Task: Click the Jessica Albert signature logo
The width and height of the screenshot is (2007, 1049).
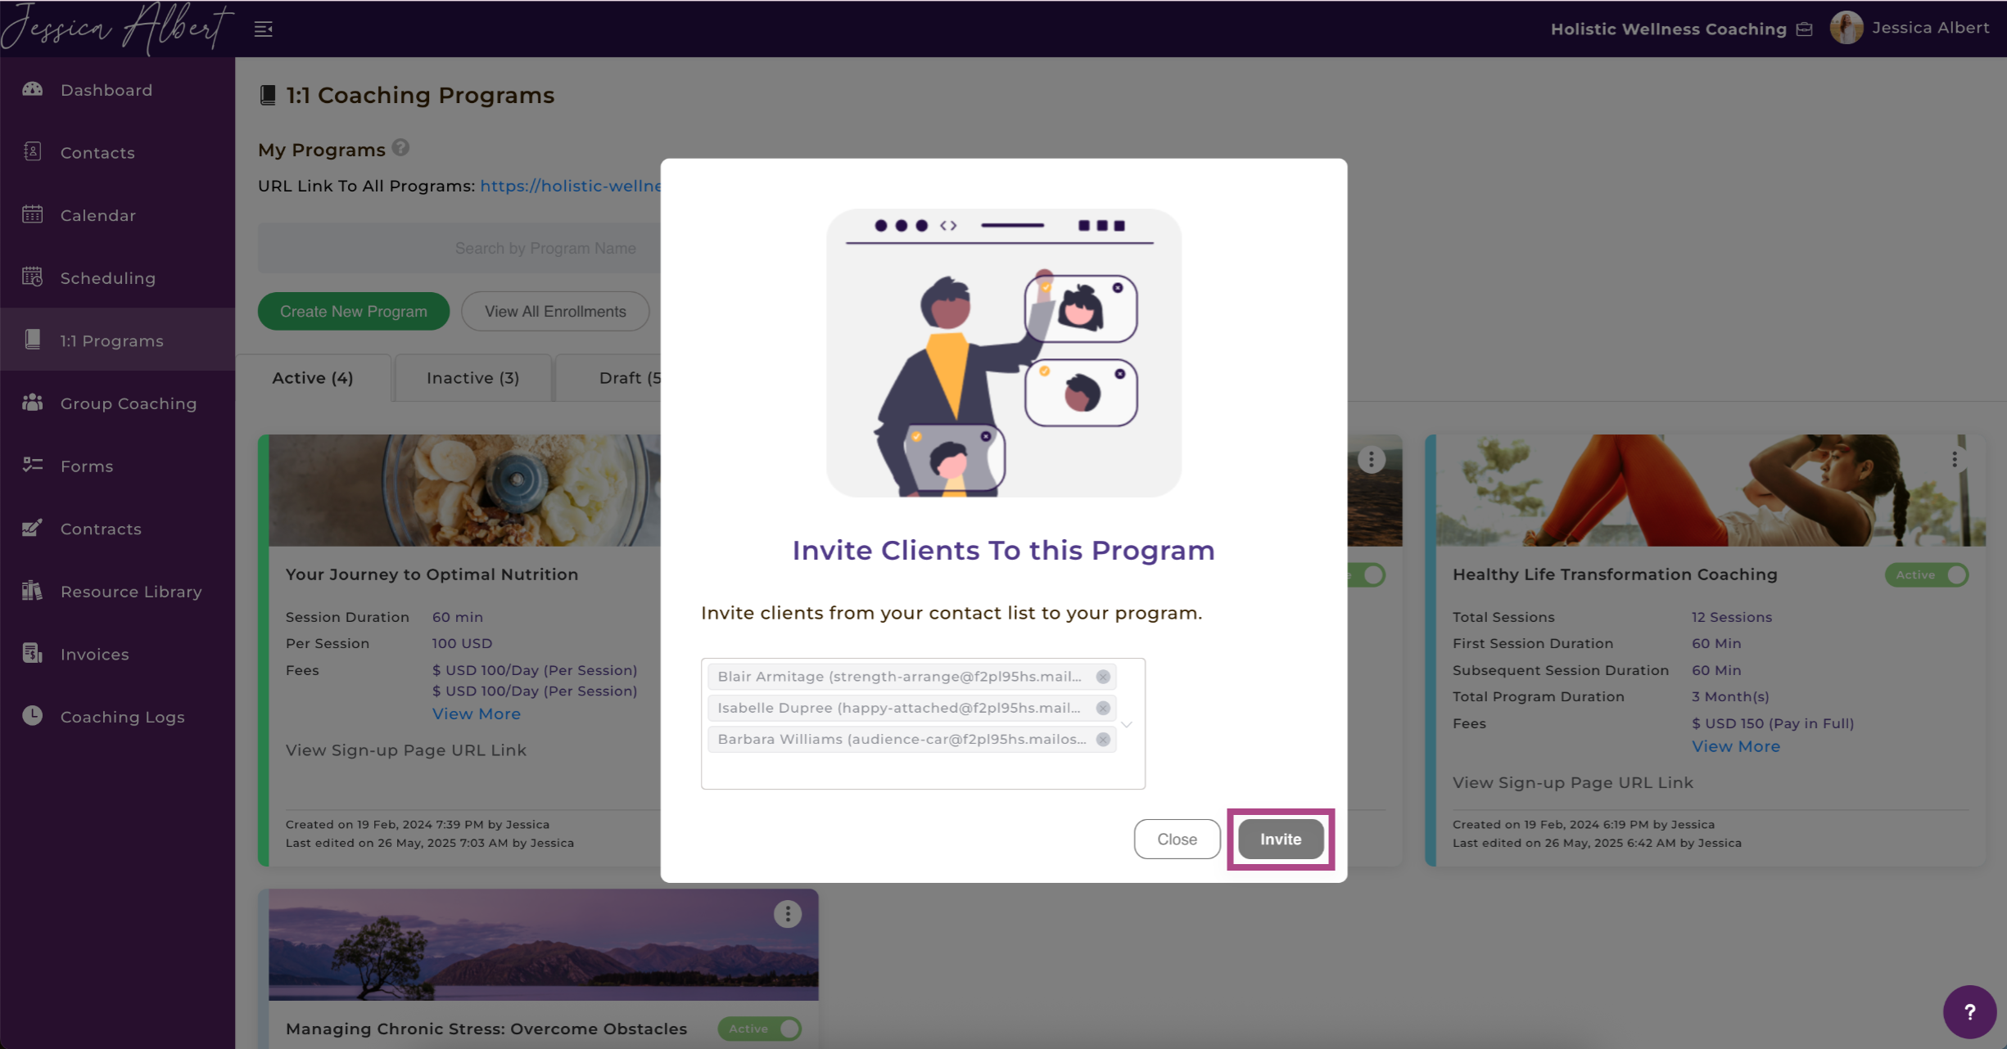Action: [116, 29]
